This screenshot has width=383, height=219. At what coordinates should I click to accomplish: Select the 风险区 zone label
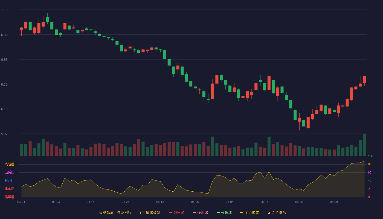(x=9, y=164)
